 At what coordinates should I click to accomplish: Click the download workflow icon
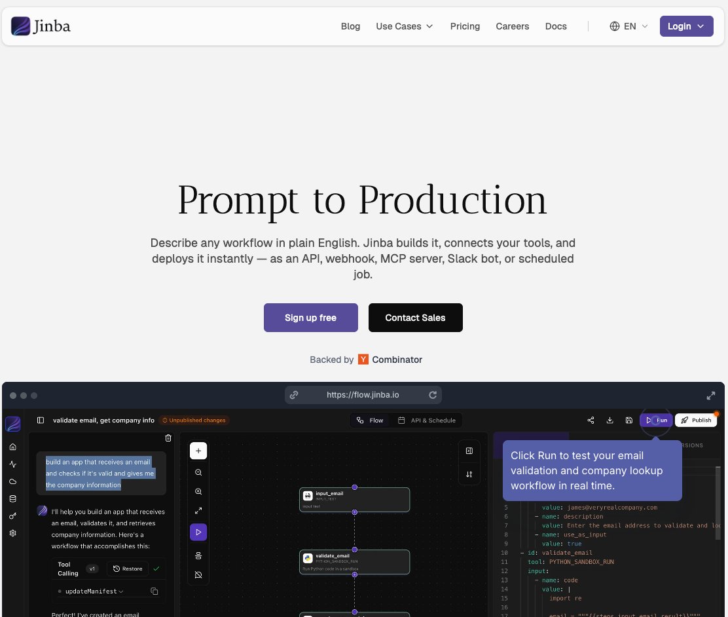(x=610, y=420)
